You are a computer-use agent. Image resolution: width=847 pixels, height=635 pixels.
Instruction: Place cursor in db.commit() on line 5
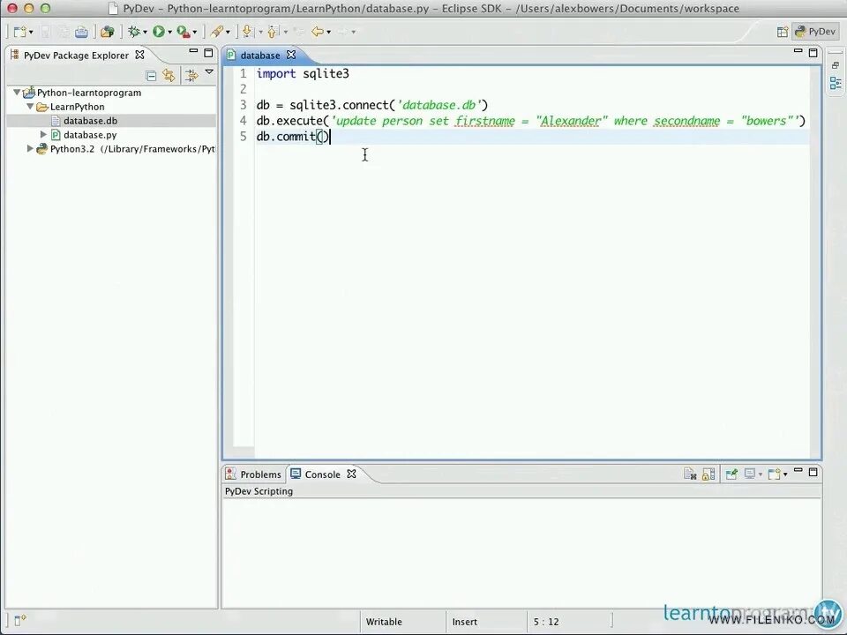point(292,136)
